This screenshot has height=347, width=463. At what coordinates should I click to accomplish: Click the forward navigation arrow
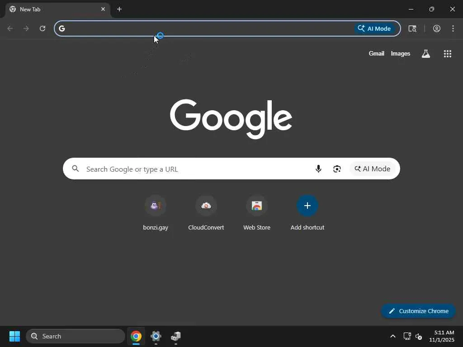pos(26,28)
